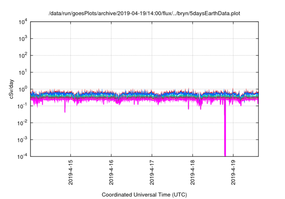Click the deep magenta dropout spike before 2019-4-19
Viewport: 285px width, 199px height.
pos(225,129)
